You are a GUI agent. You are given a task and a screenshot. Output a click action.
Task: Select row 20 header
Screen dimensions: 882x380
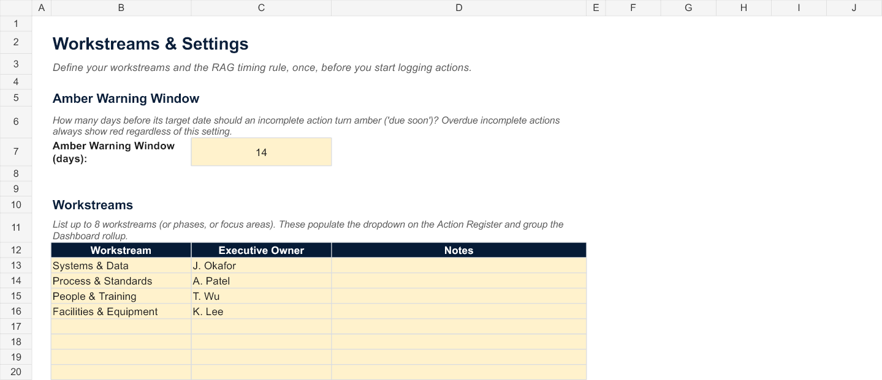coord(16,372)
